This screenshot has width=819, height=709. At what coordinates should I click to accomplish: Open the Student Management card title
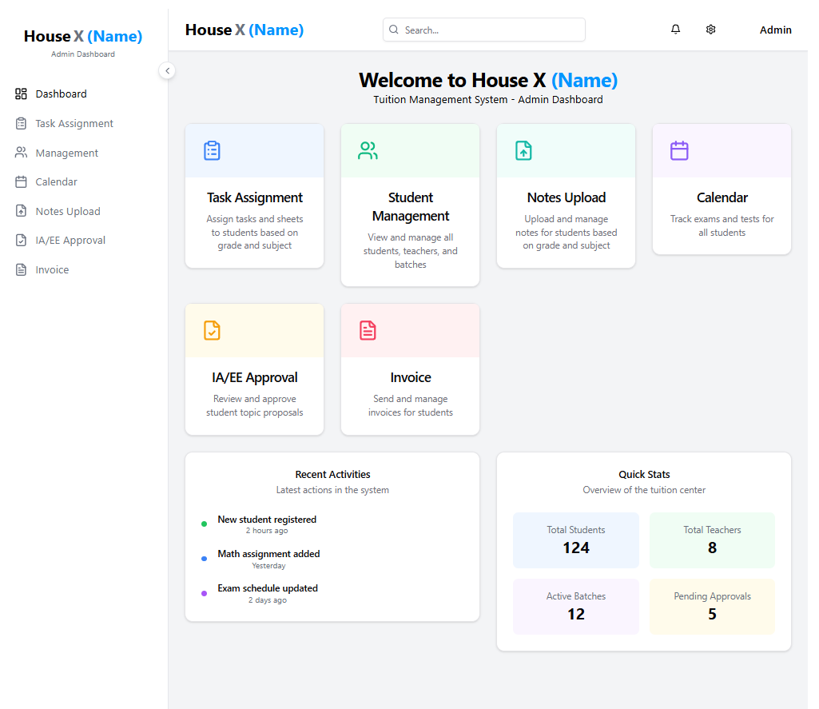[411, 207]
